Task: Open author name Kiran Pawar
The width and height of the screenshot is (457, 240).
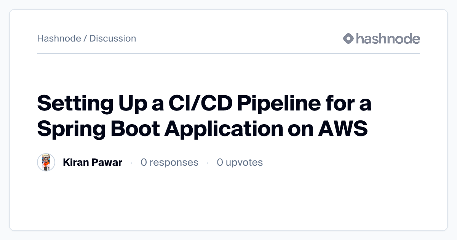Action: pyautogui.click(x=93, y=163)
